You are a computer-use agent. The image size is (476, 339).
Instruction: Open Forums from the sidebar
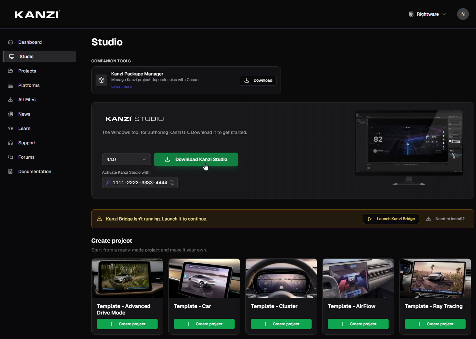coord(39,157)
